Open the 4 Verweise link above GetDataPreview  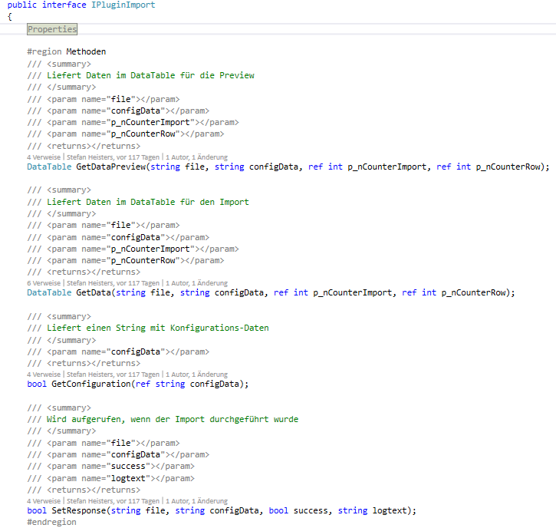point(44,156)
